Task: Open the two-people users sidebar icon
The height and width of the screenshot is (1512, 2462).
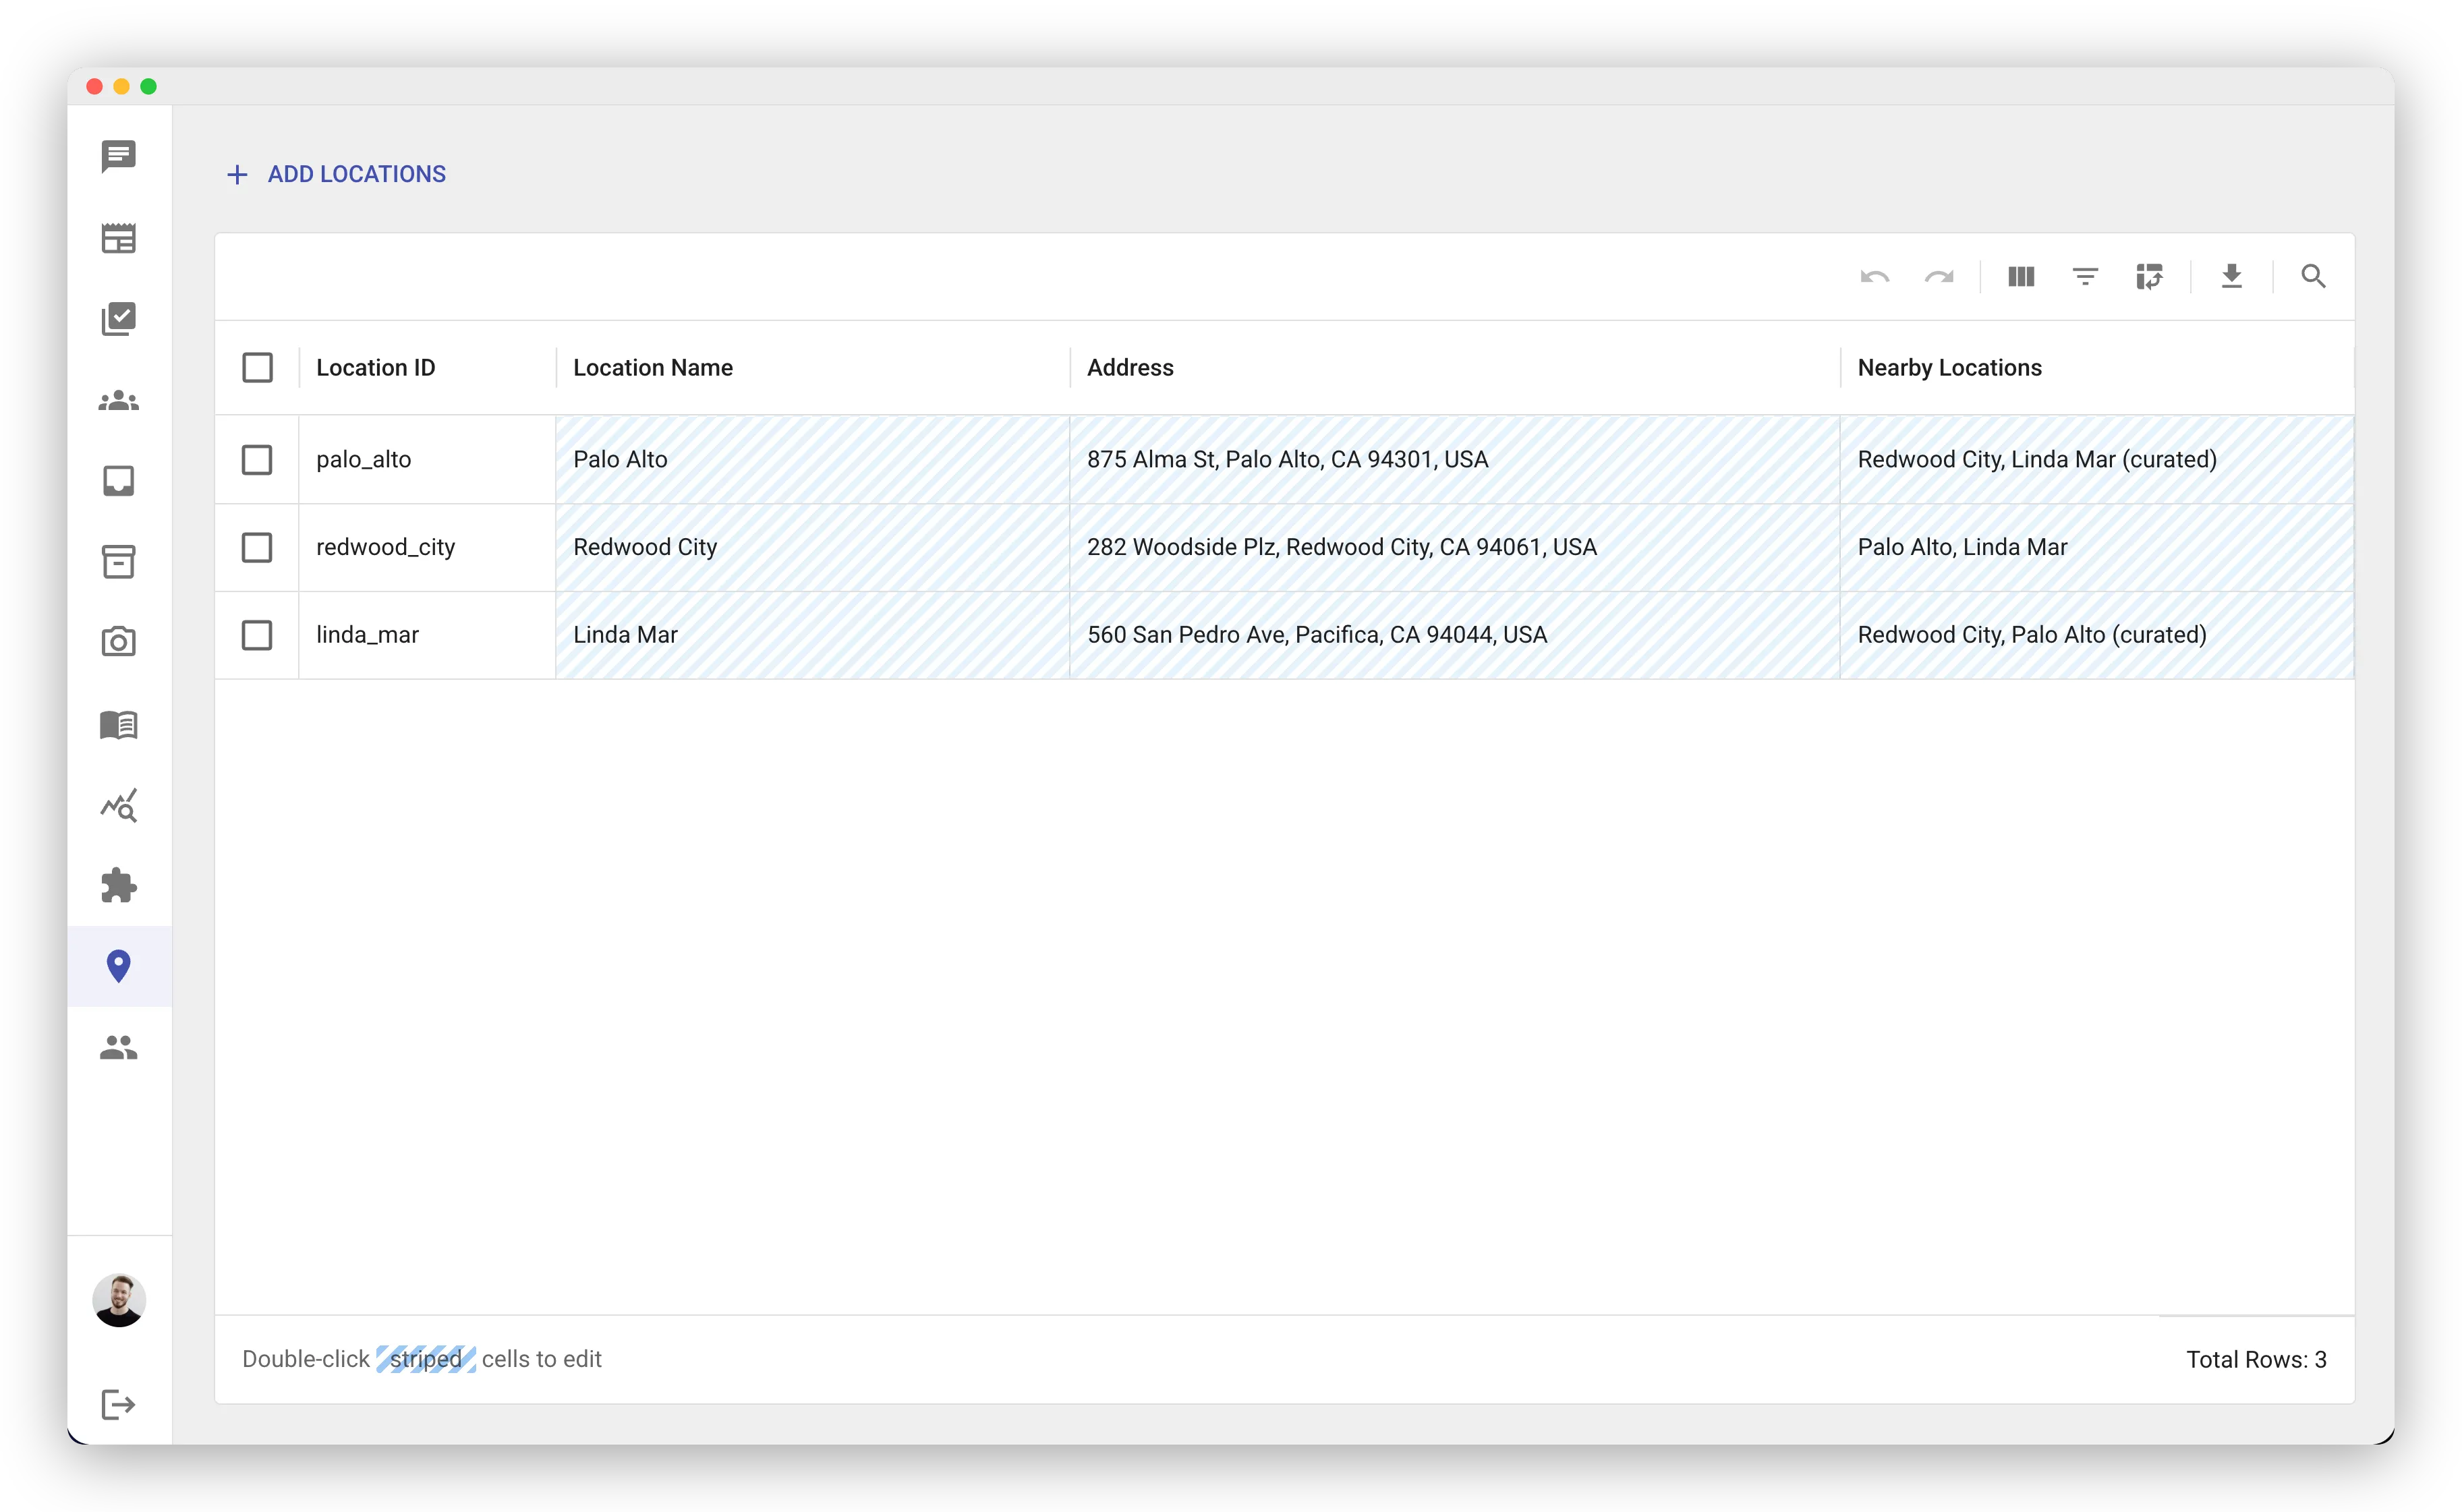Action: tap(118, 1047)
